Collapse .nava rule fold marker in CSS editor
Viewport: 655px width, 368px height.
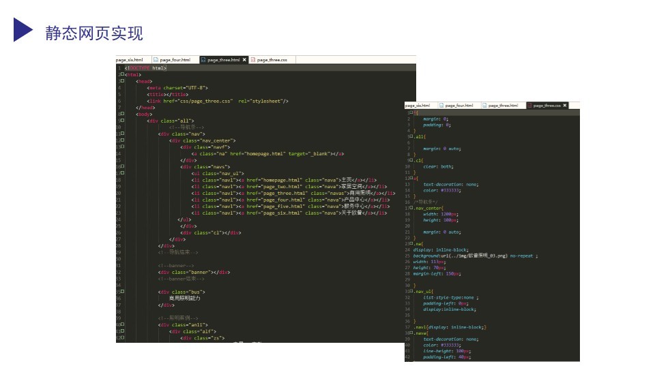(x=411, y=333)
